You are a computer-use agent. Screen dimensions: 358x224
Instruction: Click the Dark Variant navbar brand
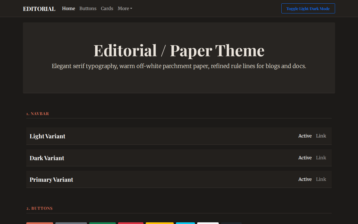click(x=47, y=158)
